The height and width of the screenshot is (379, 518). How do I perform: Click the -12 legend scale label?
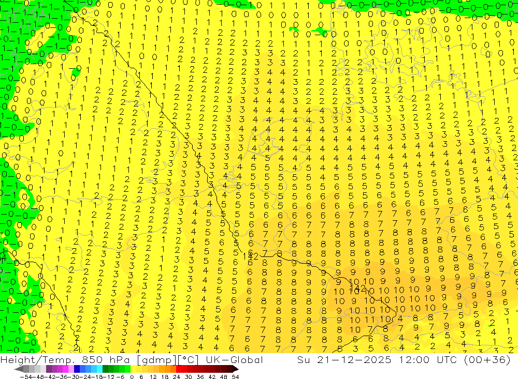click(108, 377)
